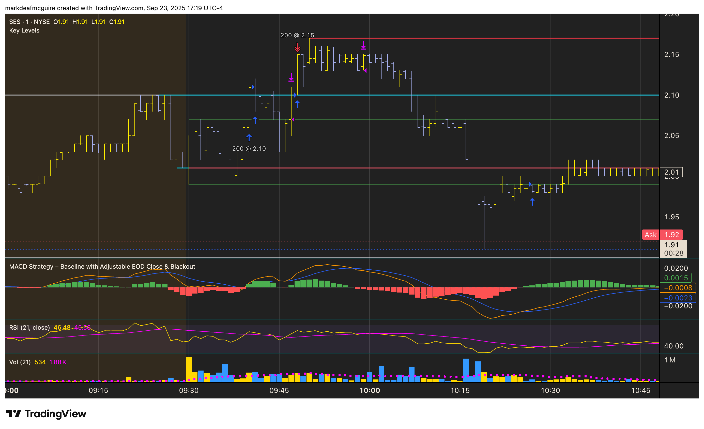Image resolution: width=704 pixels, height=429 pixels.
Task: Click the Vol (21) indicator label
Action: [20, 362]
